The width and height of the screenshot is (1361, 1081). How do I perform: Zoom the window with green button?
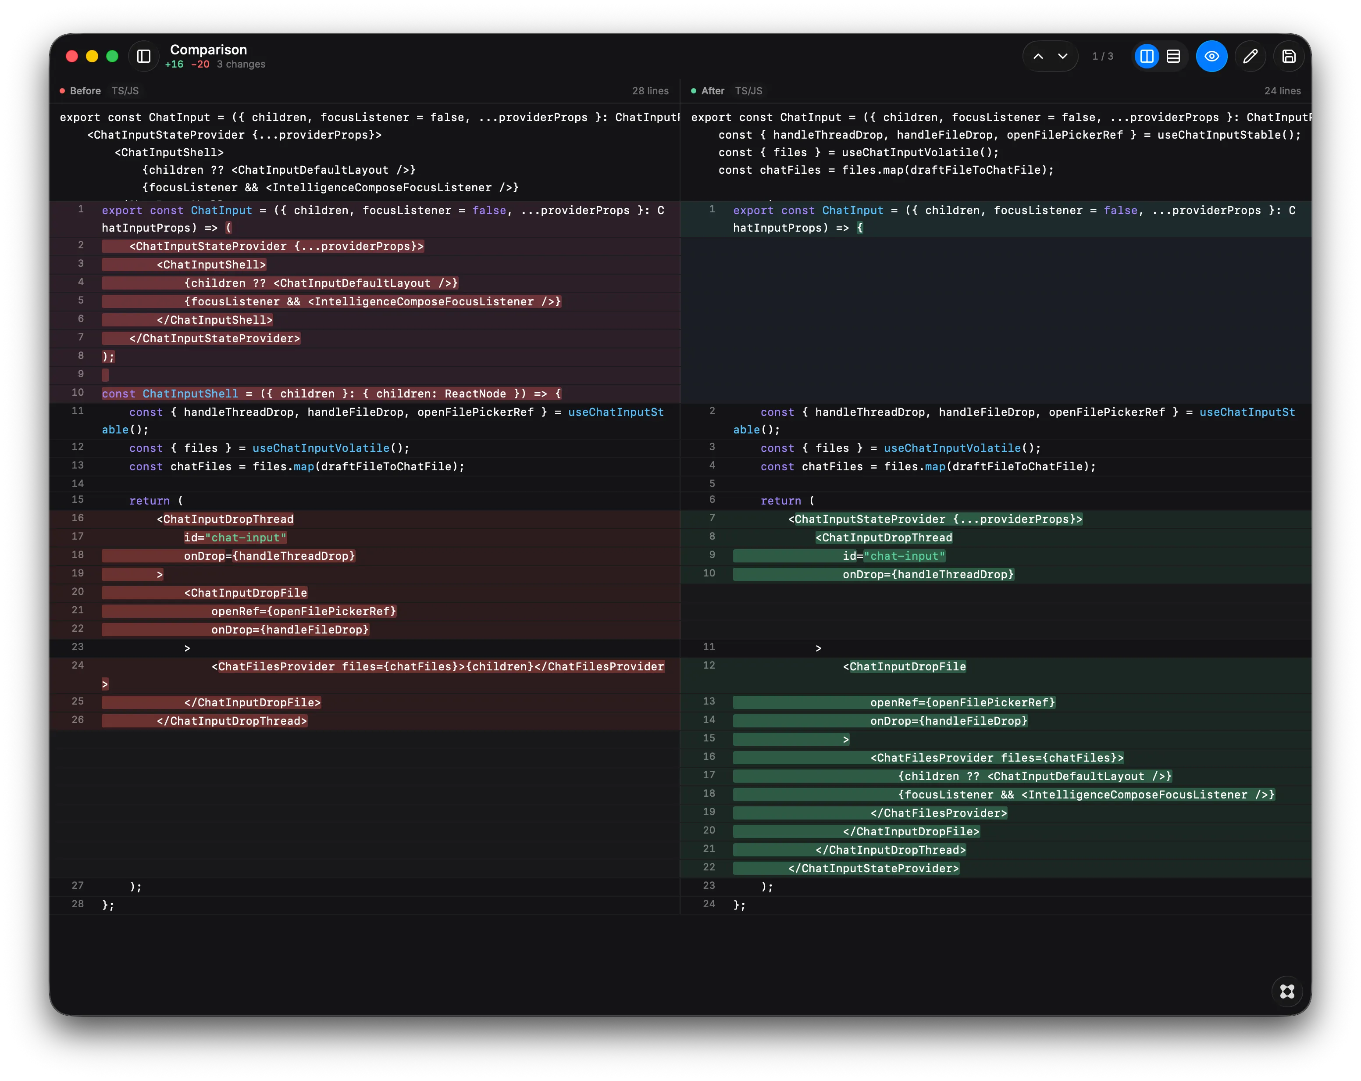click(x=112, y=56)
